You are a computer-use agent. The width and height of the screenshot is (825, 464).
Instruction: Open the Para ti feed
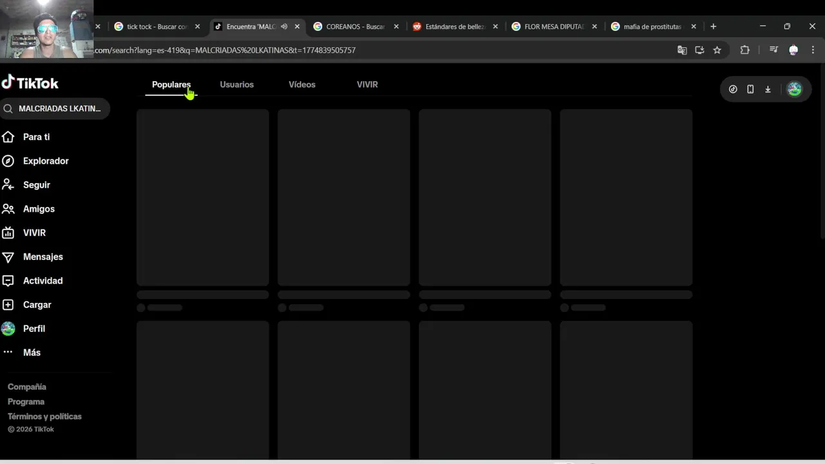click(x=36, y=137)
